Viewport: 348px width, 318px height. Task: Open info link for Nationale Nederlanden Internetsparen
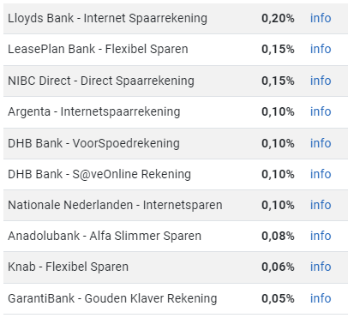tap(321, 205)
